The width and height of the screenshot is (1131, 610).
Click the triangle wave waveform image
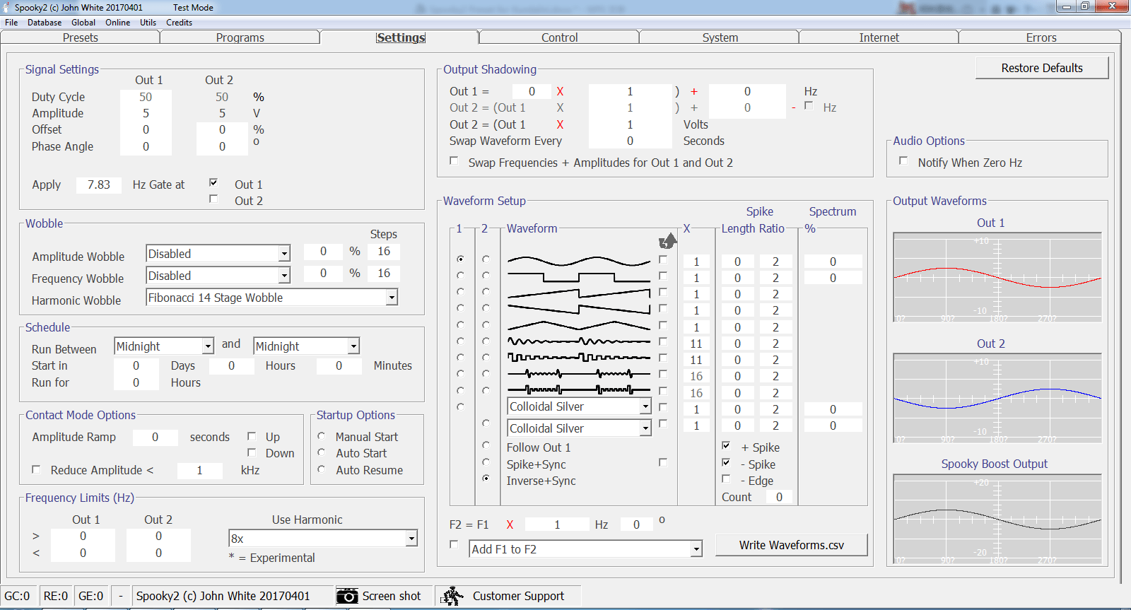(578, 326)
